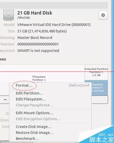Choose Edit Mount Options... entry
The height and width of the screenshot is (143, 114).
pos(51,113)
